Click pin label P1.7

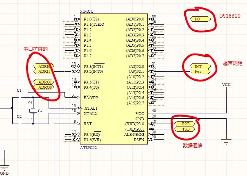(87, 56)
